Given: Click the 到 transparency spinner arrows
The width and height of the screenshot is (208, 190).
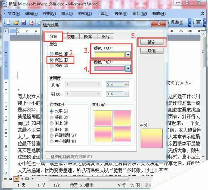Looking at the screenshot, I should pos(126,94).
